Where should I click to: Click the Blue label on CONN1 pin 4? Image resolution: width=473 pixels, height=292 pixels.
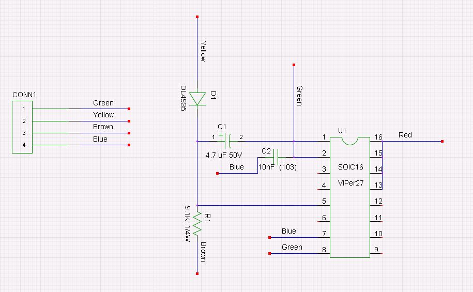click(x=100, y=139)
